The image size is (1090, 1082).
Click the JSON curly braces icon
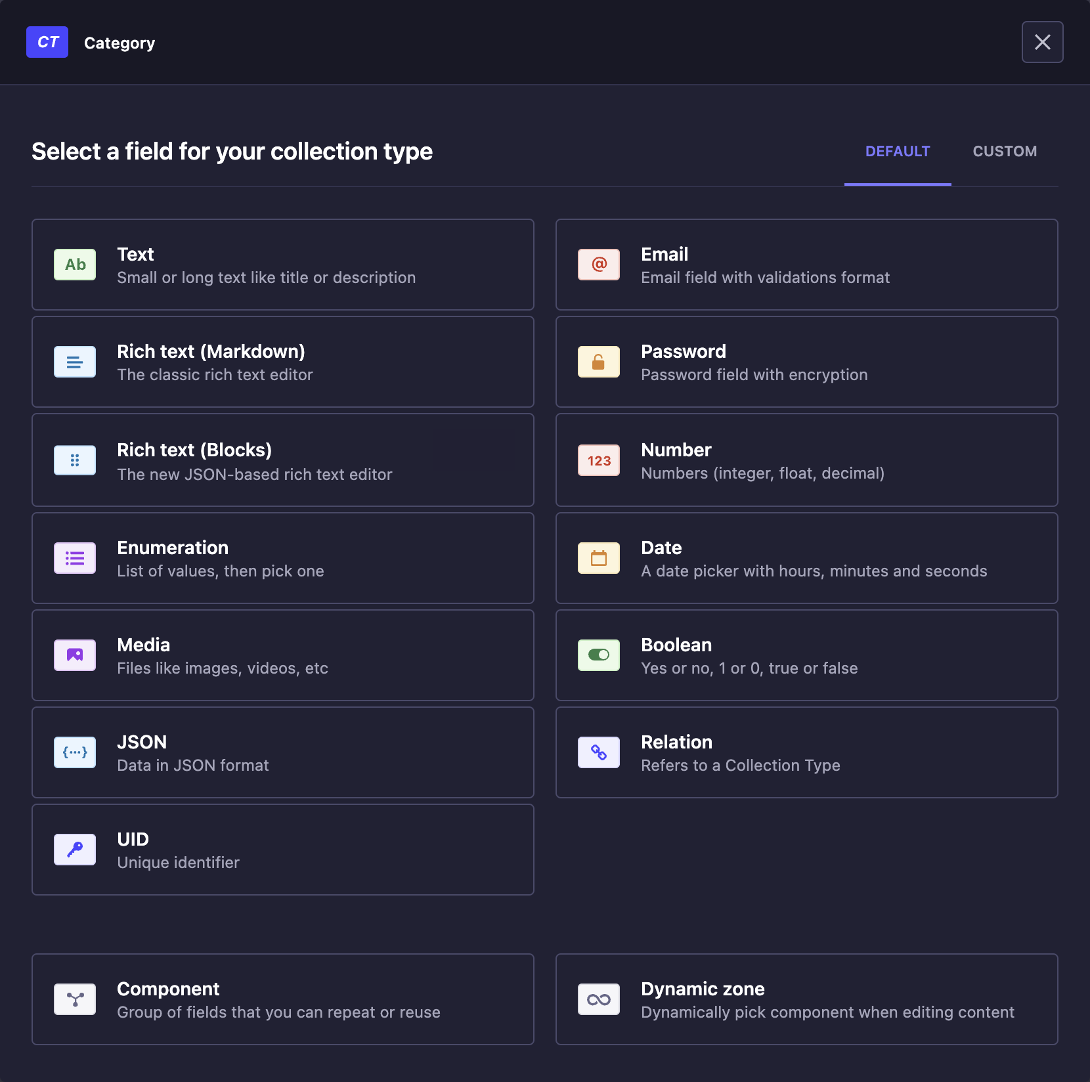pos(75,752)
